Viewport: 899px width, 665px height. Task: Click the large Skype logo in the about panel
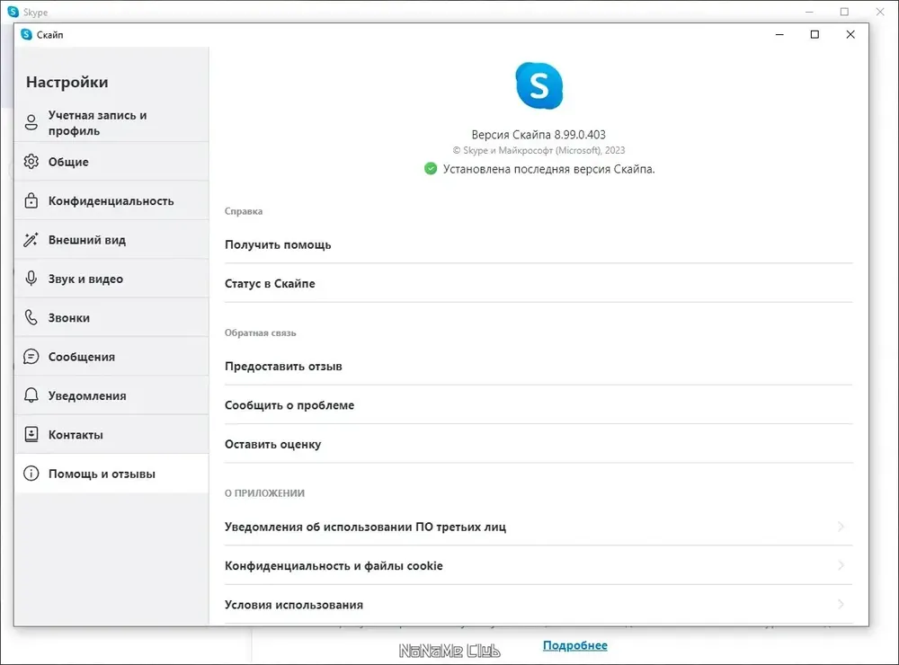539,86
